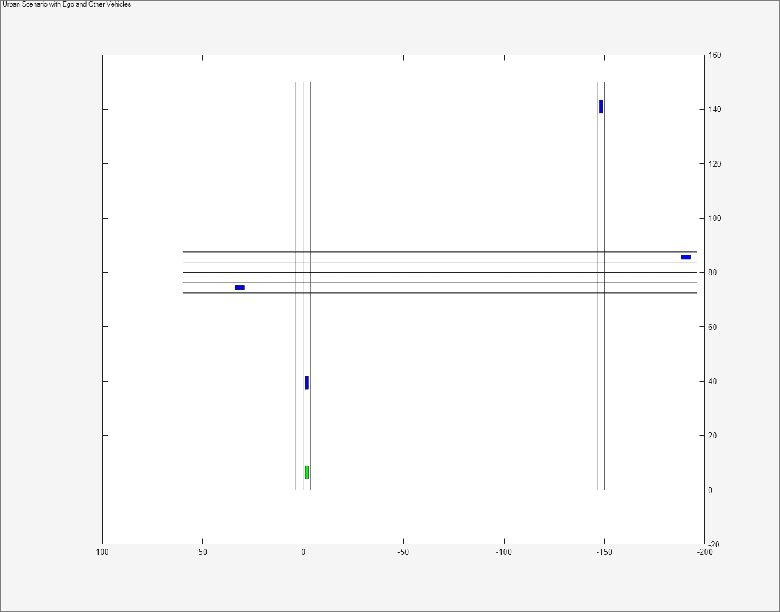The height and width of the screenshot is (612, 780).
Task: Select the blue vehicle at far right of horizontal road
Action: coord(686,257)
